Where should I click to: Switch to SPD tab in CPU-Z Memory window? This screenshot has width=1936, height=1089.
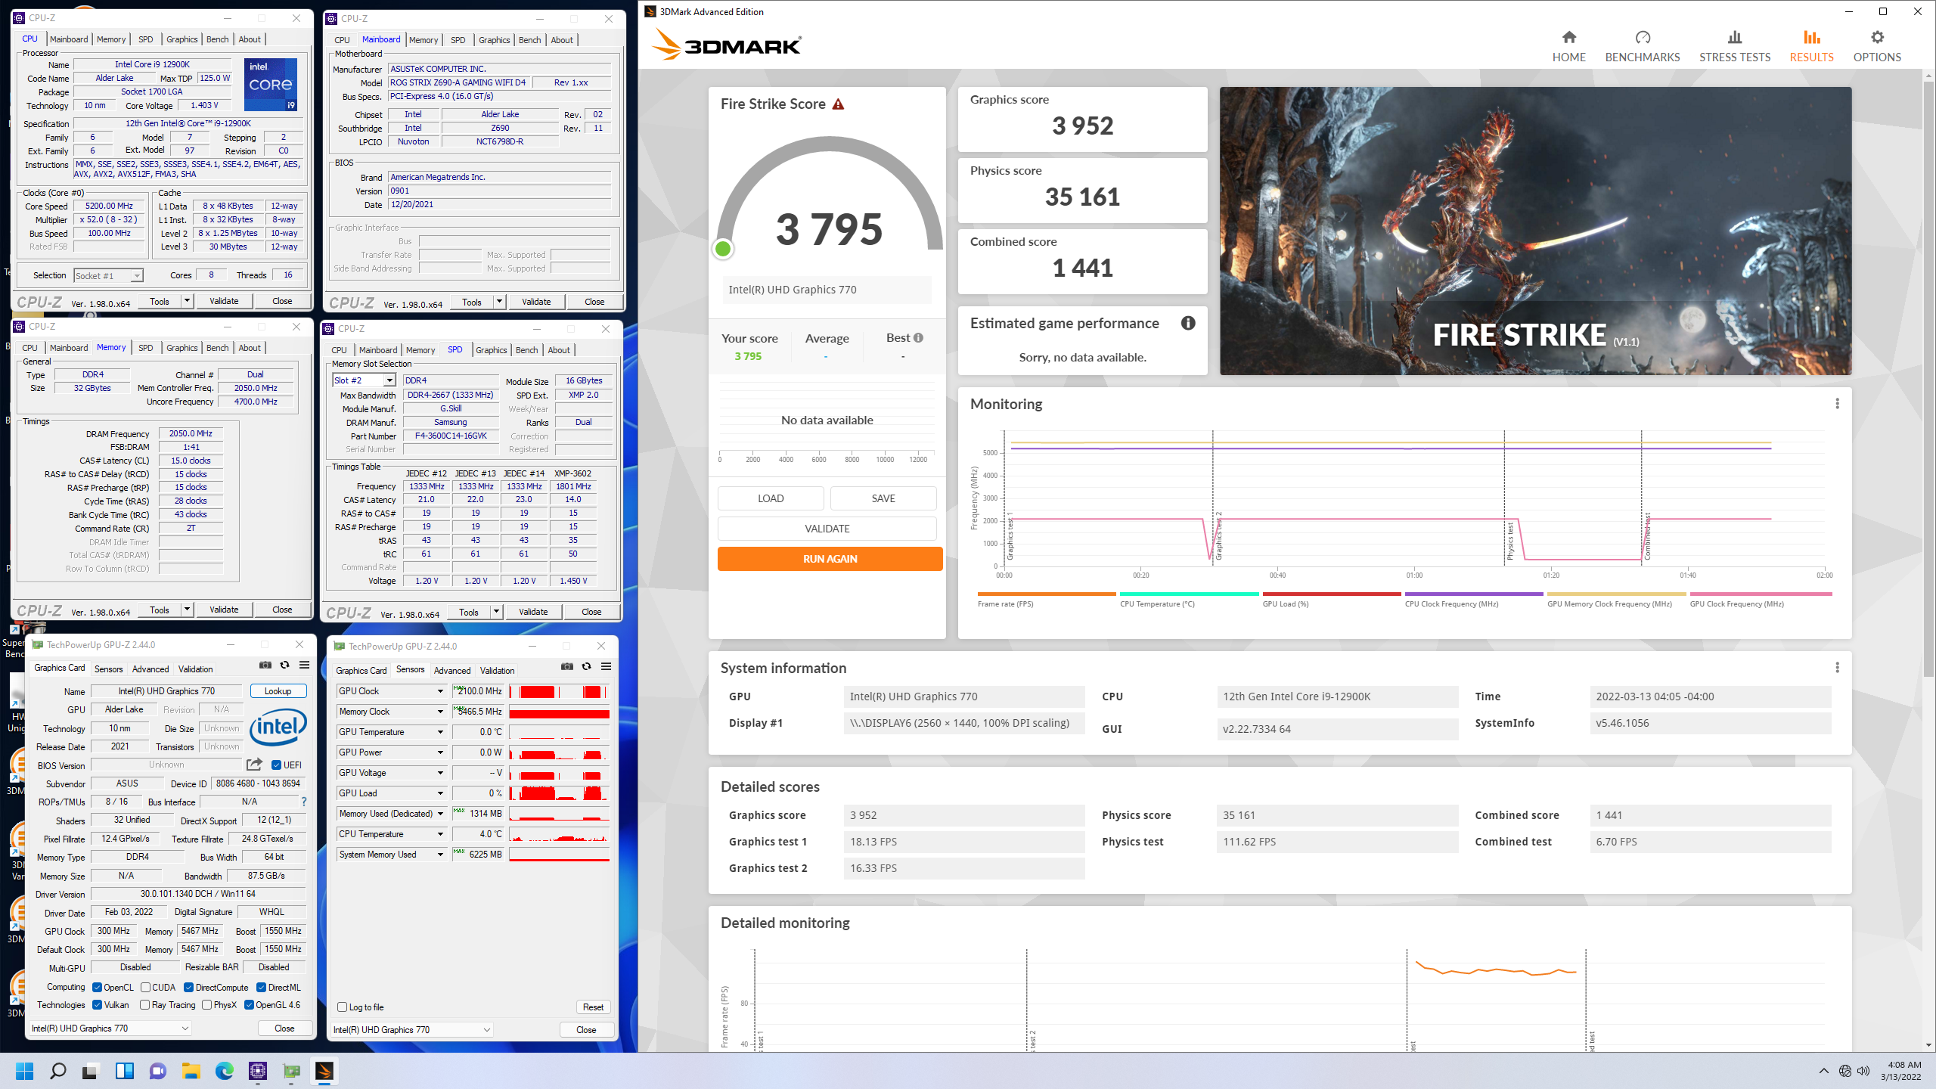pyautogui.click(x=146, y=348)
